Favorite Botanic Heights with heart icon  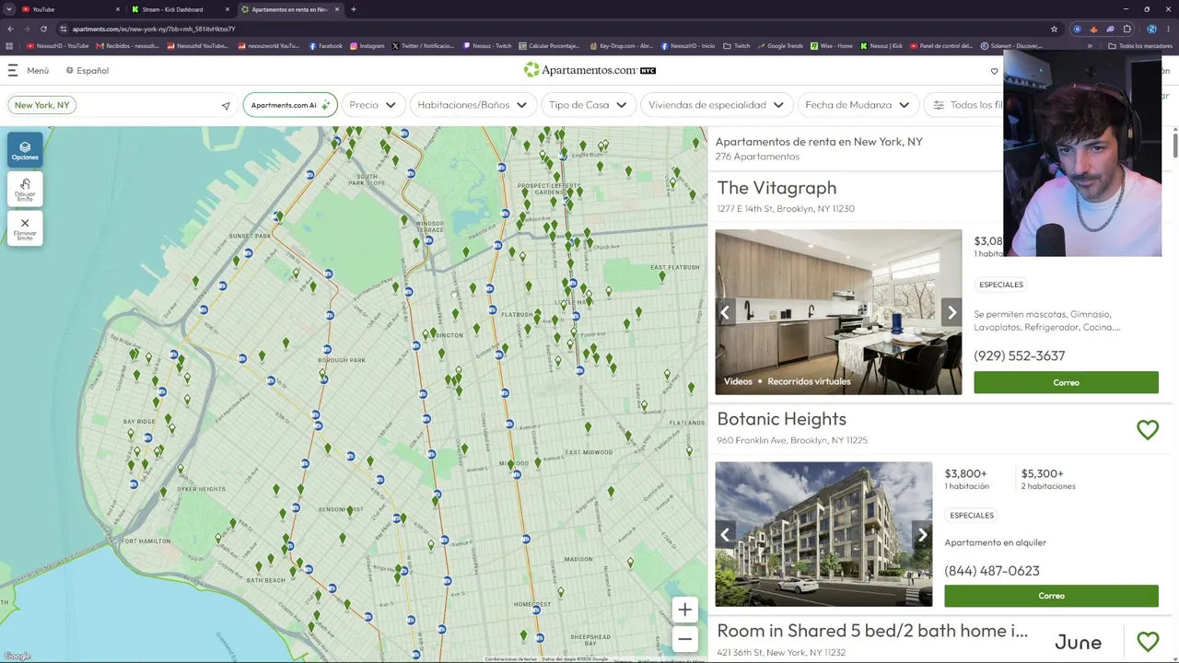click(1148, 430)
